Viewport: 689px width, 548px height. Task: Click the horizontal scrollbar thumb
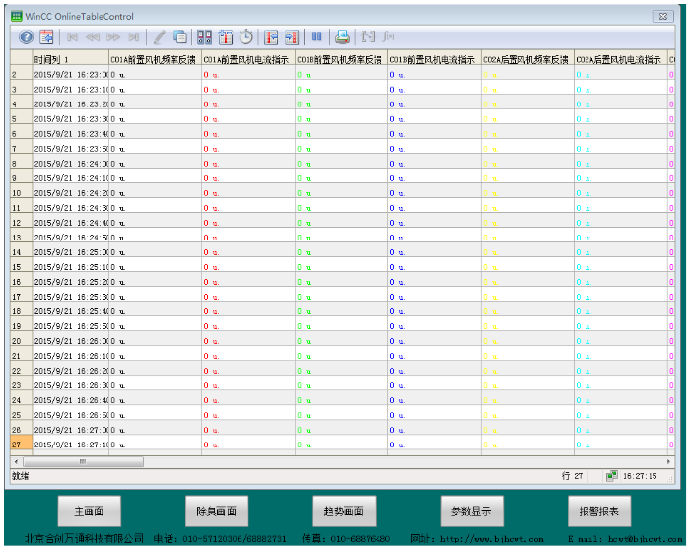coord(83,462)
